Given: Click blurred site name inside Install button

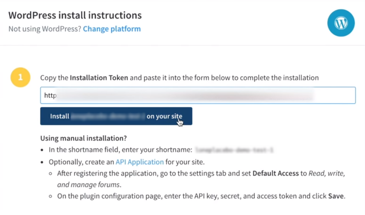Looking at the screenshot, I should tap(108, 116).
